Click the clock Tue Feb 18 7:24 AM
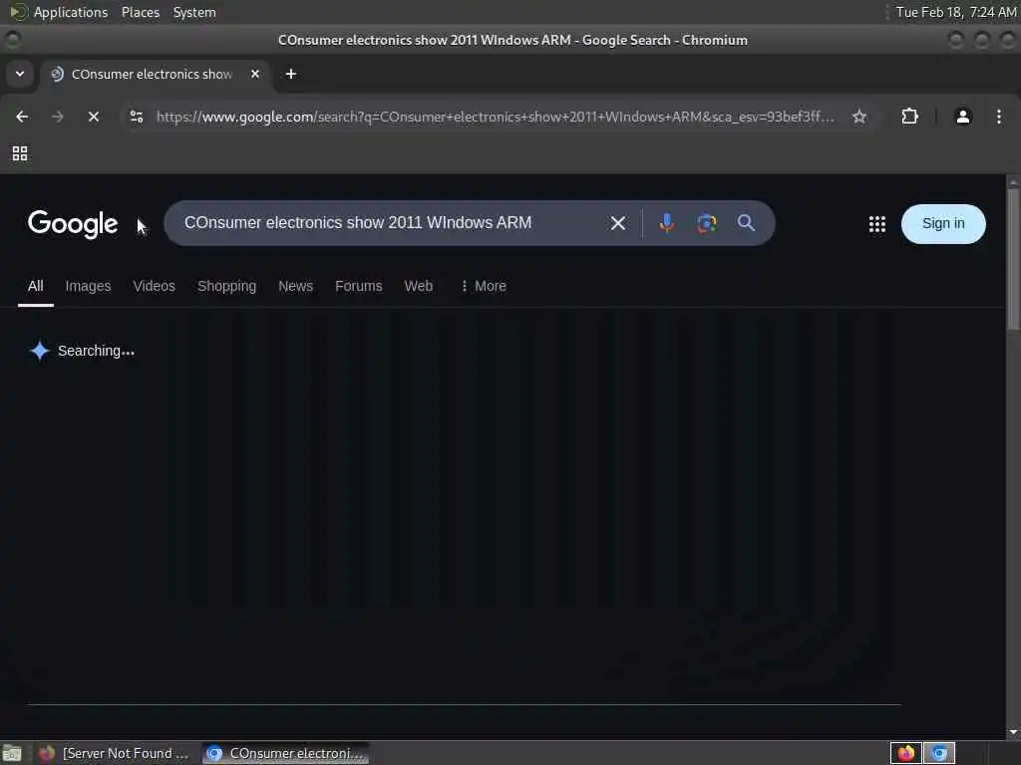Screen dimensions: 1021x765 [956, 12]
